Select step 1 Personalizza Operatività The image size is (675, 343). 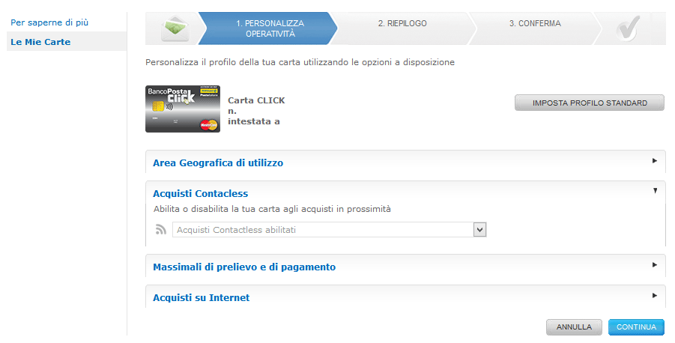pos(264,28)
